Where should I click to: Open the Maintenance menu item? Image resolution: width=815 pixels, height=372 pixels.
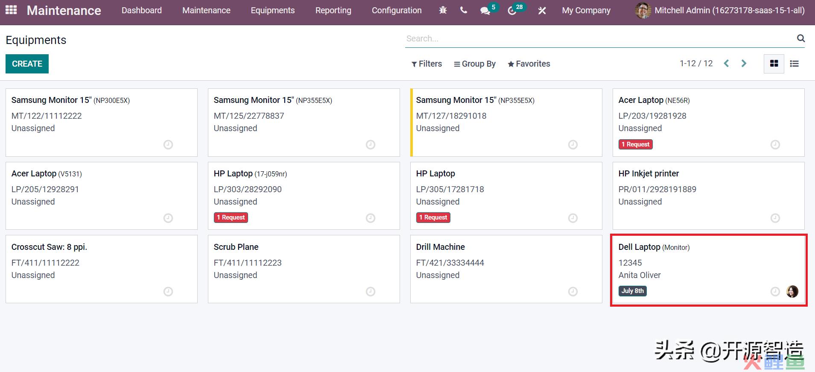[x=206, y=10]
